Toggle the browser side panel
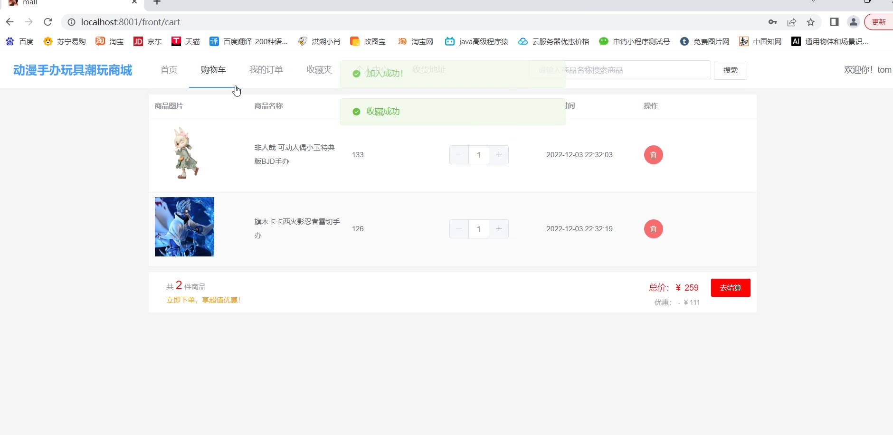Screen dimensions: 893x435 pyautogui.click(x=834, y=22)
